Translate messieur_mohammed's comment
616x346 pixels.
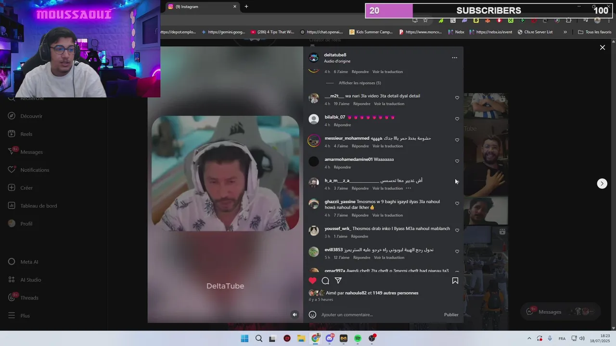(x=387, y=146)
